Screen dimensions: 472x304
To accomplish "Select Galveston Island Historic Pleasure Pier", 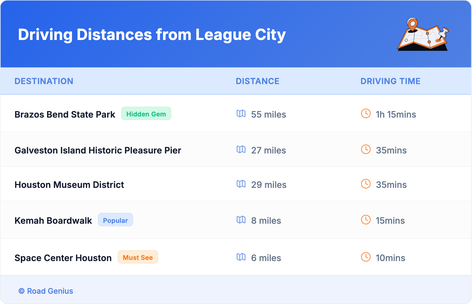I will coord(98,150).
